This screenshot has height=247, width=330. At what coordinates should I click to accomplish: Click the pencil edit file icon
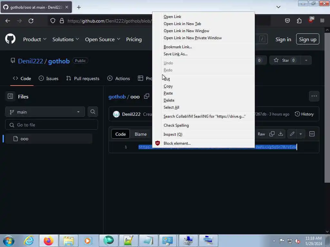point(292,134)
